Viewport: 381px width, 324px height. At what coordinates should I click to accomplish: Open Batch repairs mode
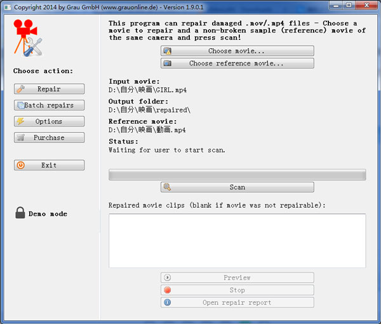pos(49,105)
